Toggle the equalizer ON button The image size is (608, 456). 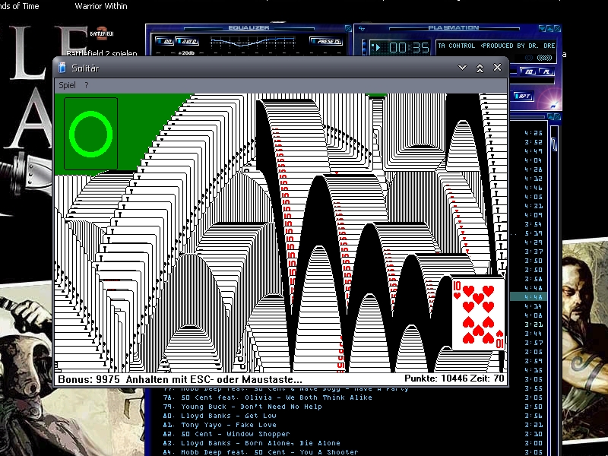pyautogui.click(x=164, y=41)
